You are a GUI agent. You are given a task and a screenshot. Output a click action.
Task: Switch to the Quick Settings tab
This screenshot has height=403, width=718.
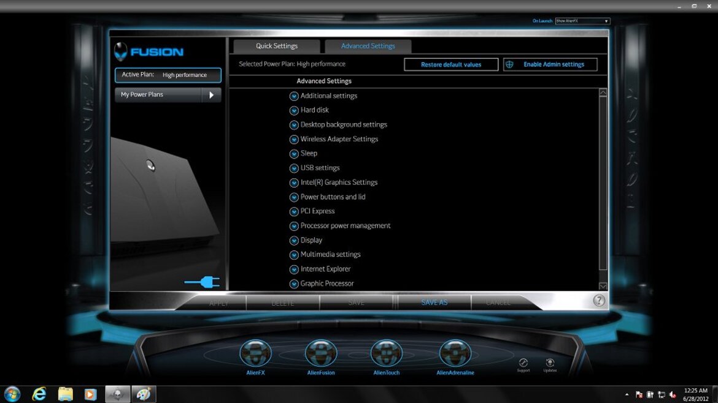[x=277, y=46]
